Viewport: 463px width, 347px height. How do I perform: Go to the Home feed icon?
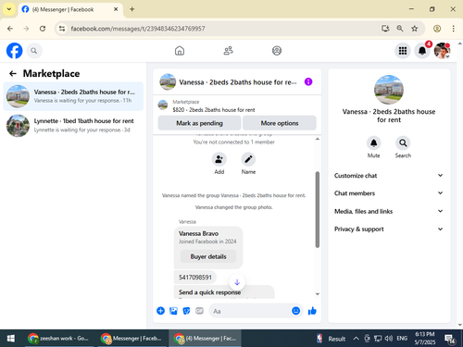[x=180, y=51]
